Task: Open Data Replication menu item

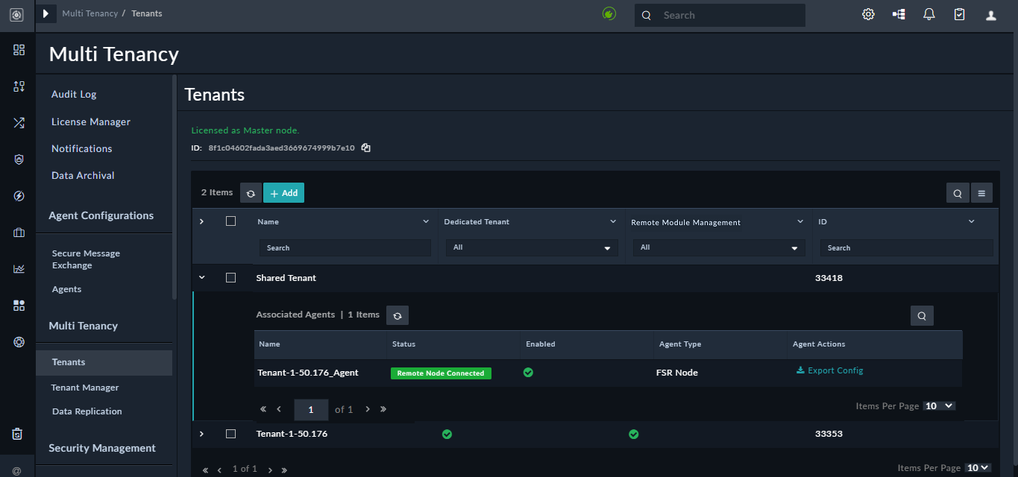Action: pos(87,411)
